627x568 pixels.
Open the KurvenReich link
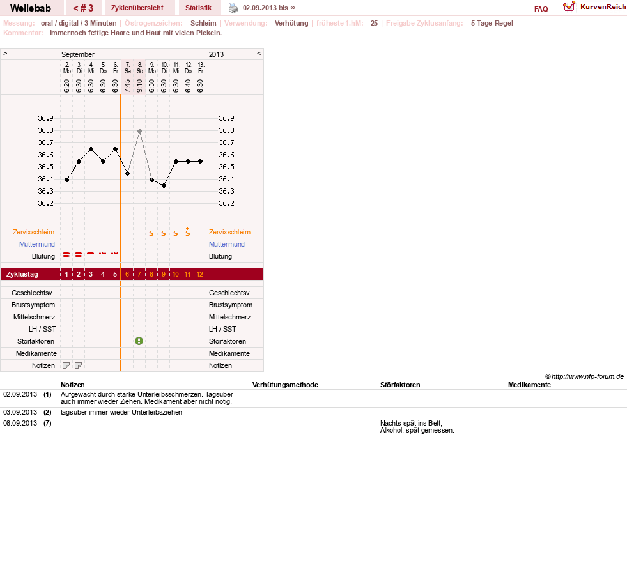pyautogui.click(x=603, y=7)
